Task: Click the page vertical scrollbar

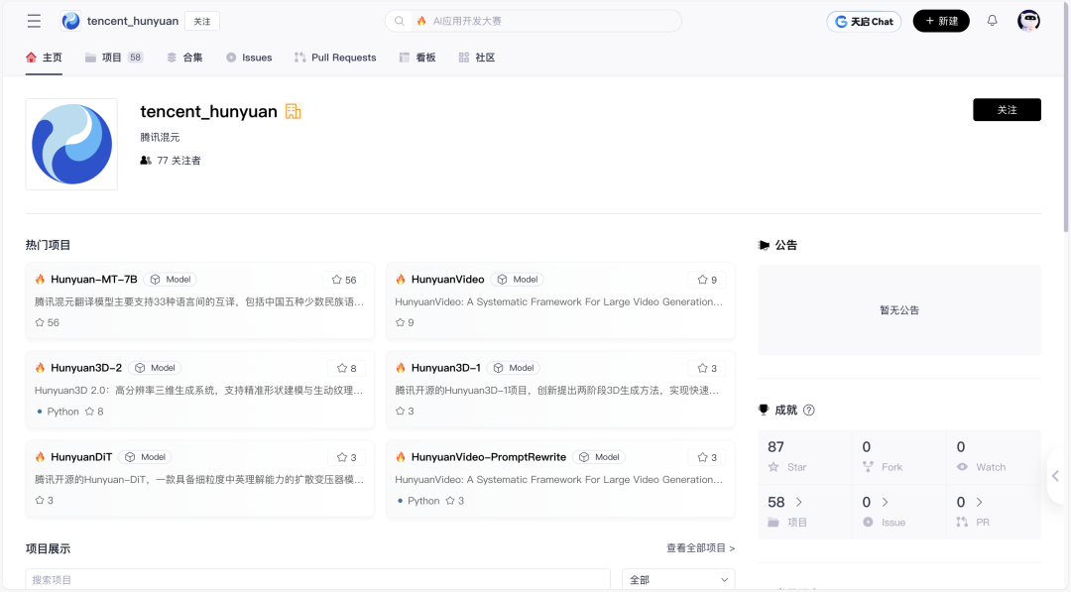Action: click(x=1067, y=116)
